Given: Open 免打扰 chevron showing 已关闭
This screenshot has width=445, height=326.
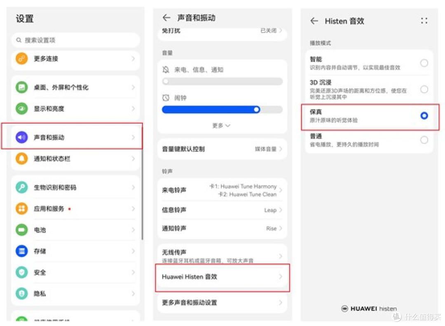Looking at the screenshot, I should click(x=281, y=30).
